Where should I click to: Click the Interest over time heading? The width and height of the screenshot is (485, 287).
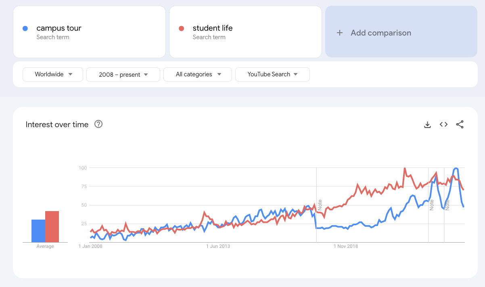(x=57, y=124)
